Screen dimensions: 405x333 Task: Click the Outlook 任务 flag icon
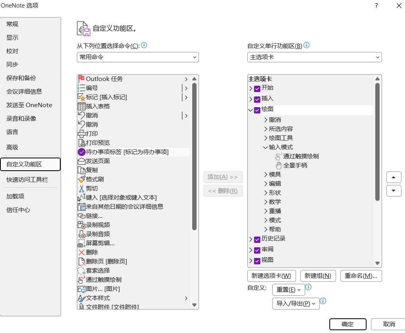[81, 79]
